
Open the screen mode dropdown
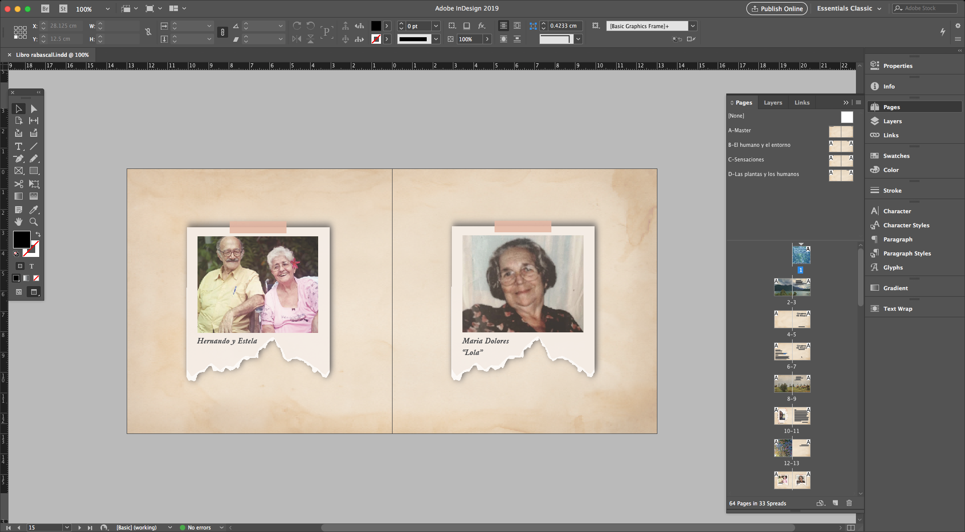[x=154, y=9]
